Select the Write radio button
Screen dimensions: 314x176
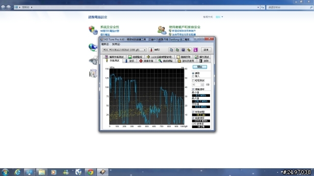point(193,76)
